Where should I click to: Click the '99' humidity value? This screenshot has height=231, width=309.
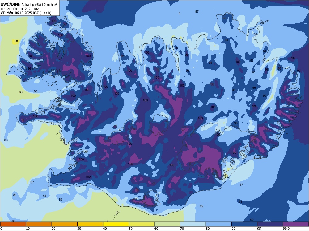[x=254, y=106]
